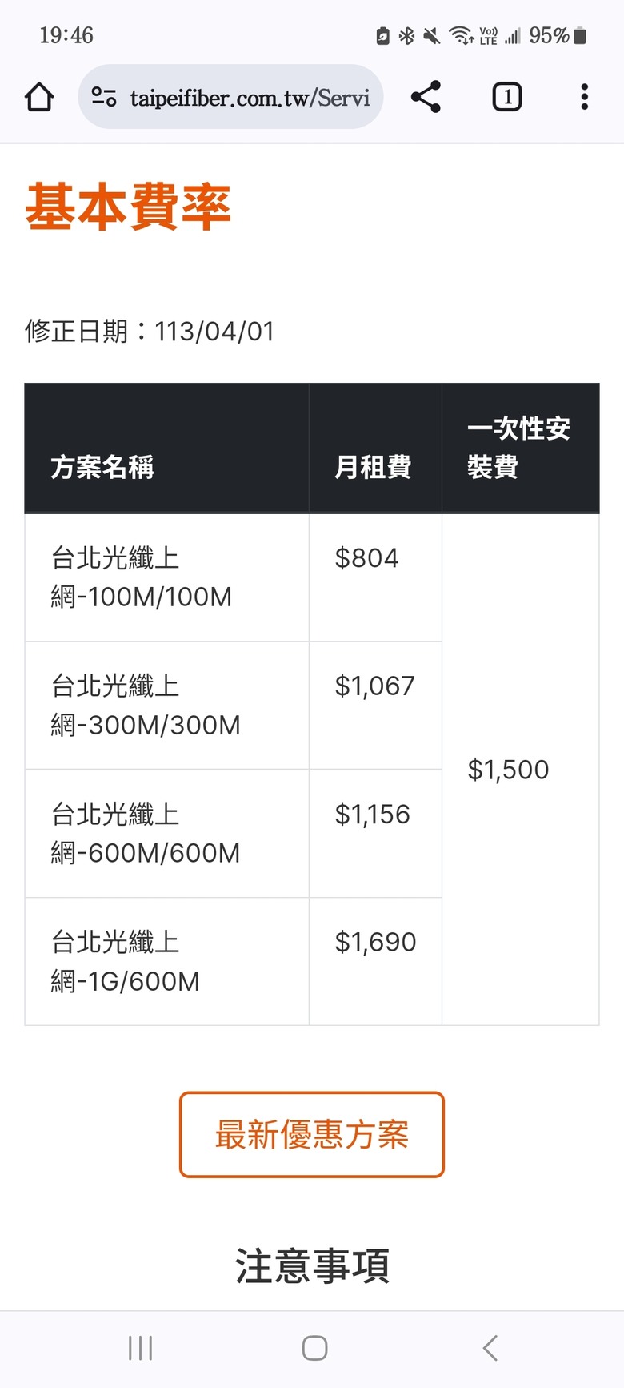Viewport: 624px width, 1388px height.
Task: Tap the browser home icon
Action: pyautogui.click(x=39, y=98)
